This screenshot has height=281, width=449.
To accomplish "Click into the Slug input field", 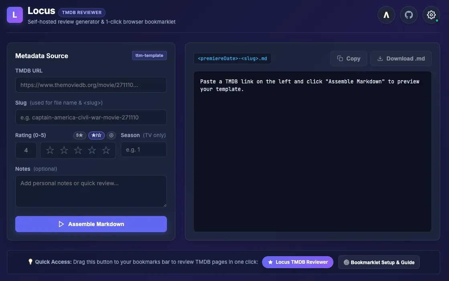I will point(91,117).
